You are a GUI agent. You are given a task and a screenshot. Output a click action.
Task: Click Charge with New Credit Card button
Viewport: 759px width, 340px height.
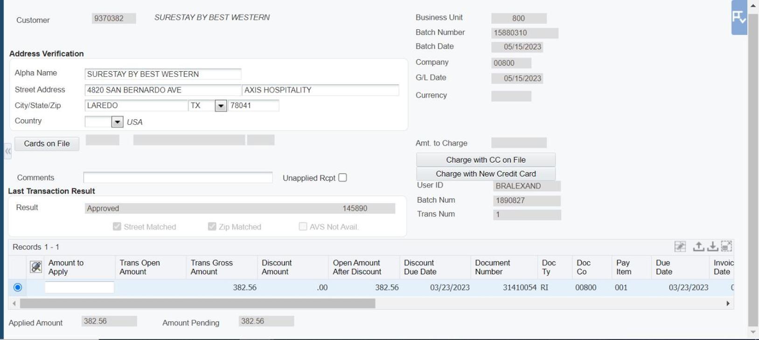[486, 174]
